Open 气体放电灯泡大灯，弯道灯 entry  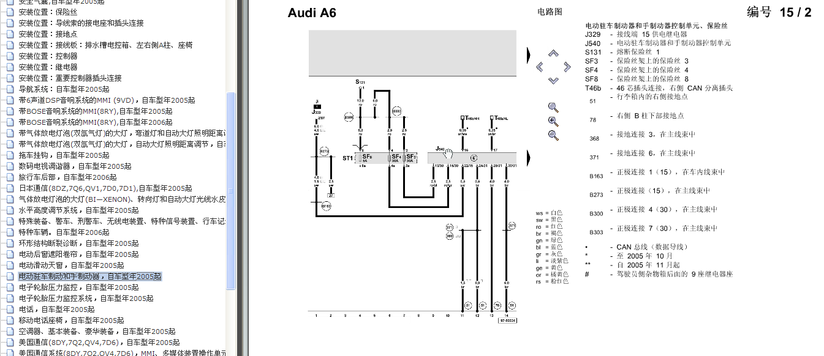pyautogui.click(x=122, y=133)
